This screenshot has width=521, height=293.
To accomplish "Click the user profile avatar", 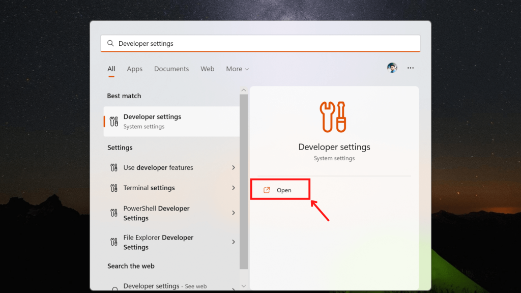I will [x=392, y=68].
